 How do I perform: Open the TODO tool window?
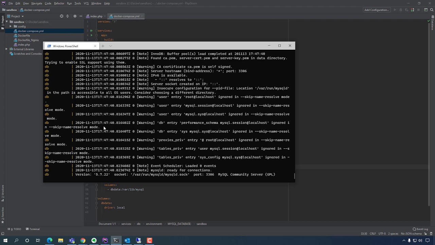(x=14, y=229)
